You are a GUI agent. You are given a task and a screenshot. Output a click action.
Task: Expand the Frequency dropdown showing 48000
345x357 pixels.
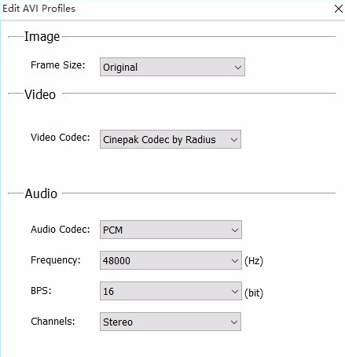pyautogui.click(x=171, y=260)
